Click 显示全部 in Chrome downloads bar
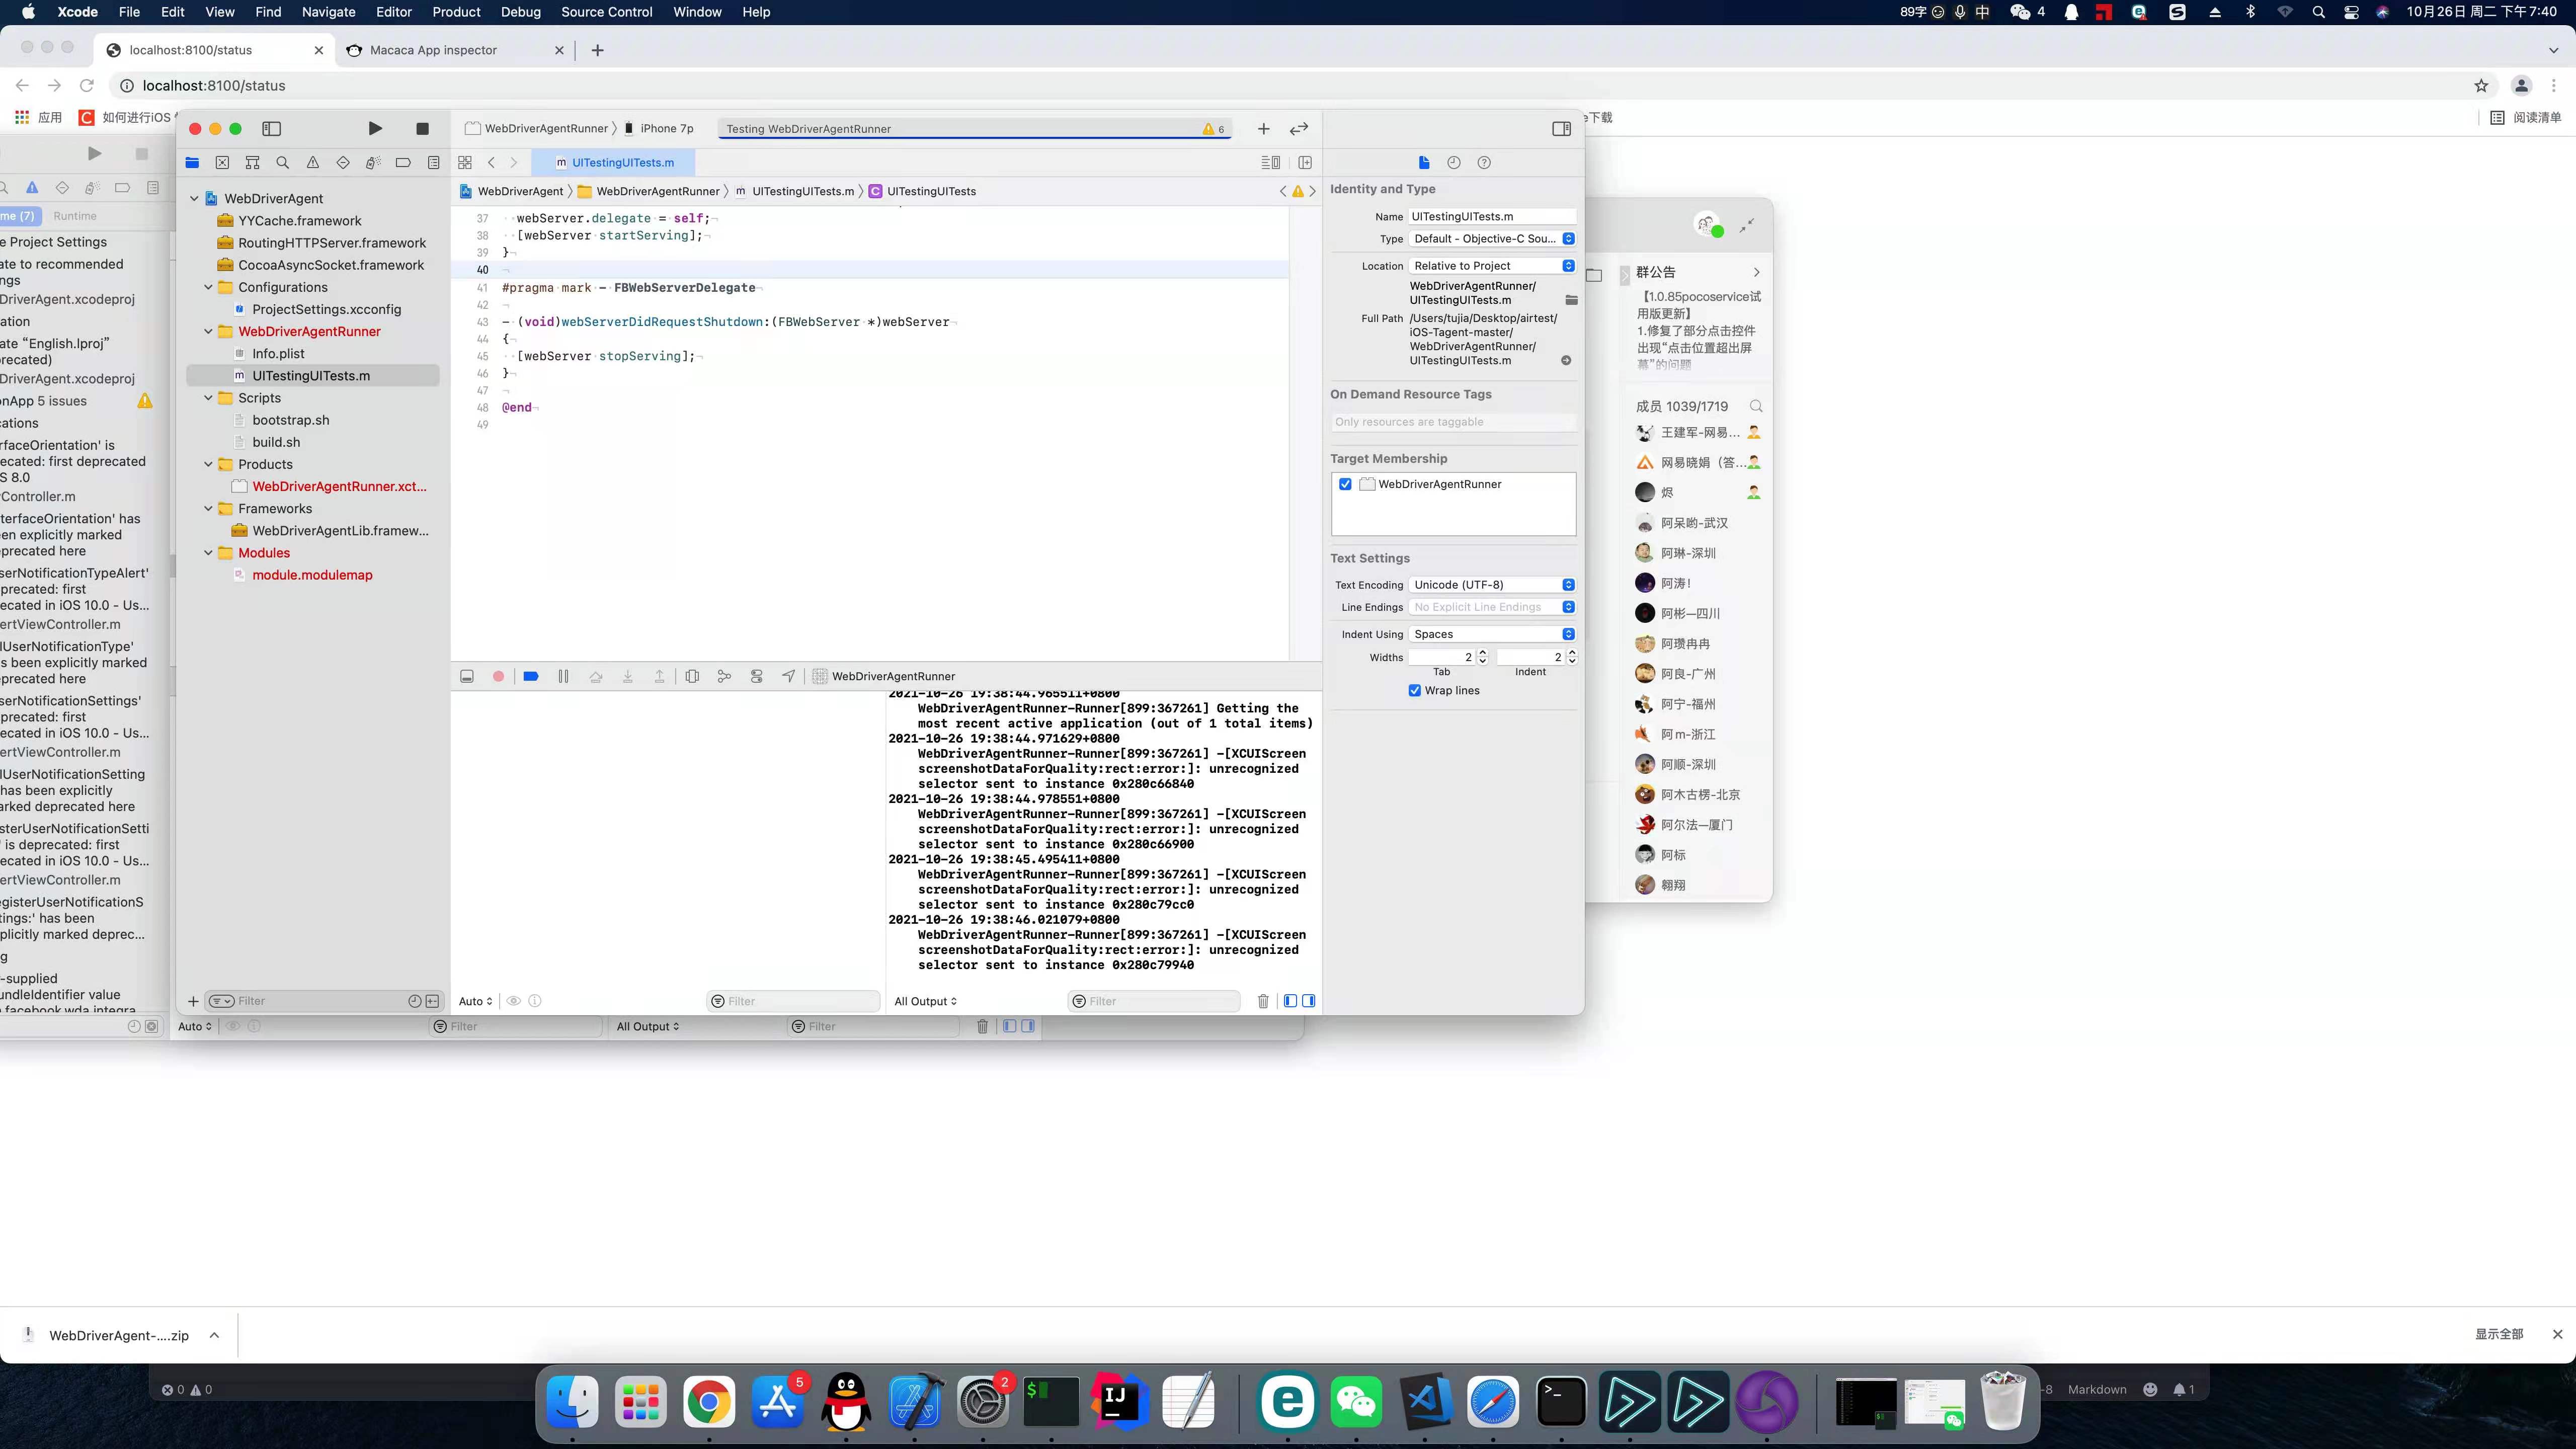Viewport: 2576px width, 1449px height. pos(2498,1334)
